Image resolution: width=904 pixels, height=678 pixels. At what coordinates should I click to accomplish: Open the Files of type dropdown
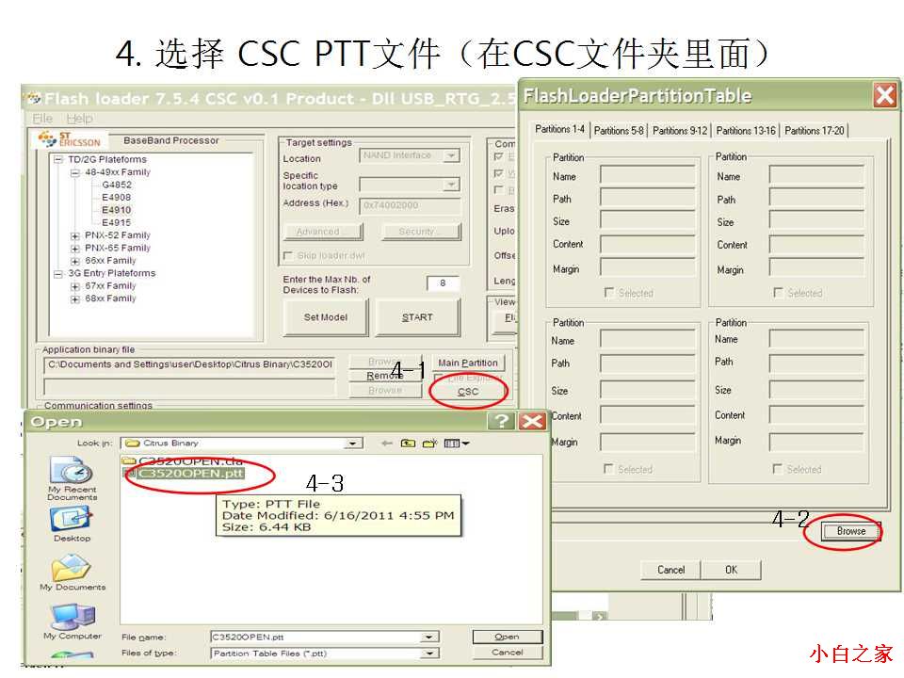428,654
